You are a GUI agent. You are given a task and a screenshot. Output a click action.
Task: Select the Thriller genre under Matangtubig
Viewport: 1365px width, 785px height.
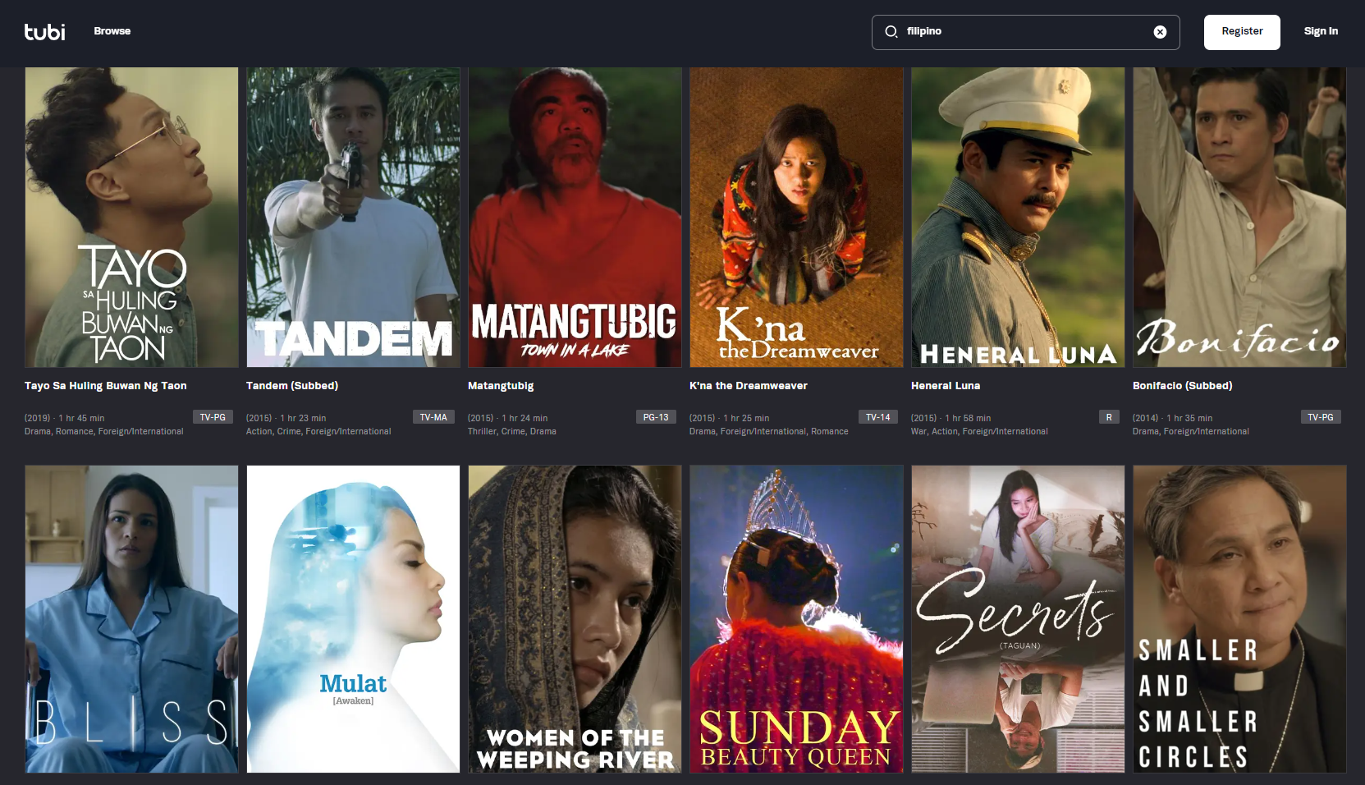(480, 431)
